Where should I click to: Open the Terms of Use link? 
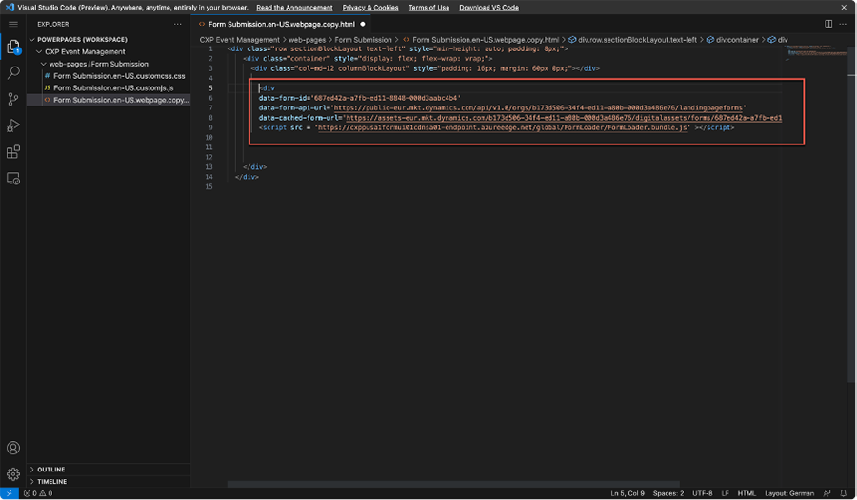coord(429,8)
